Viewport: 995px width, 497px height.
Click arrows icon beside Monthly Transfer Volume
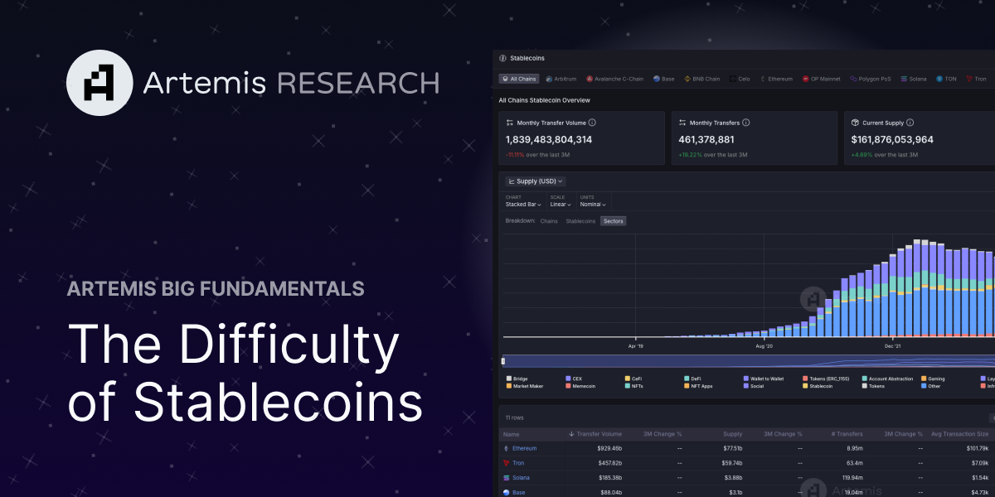coord(510,123)
